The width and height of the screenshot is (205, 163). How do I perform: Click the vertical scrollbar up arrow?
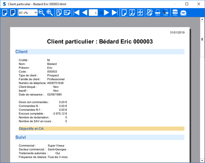[202, 20]
